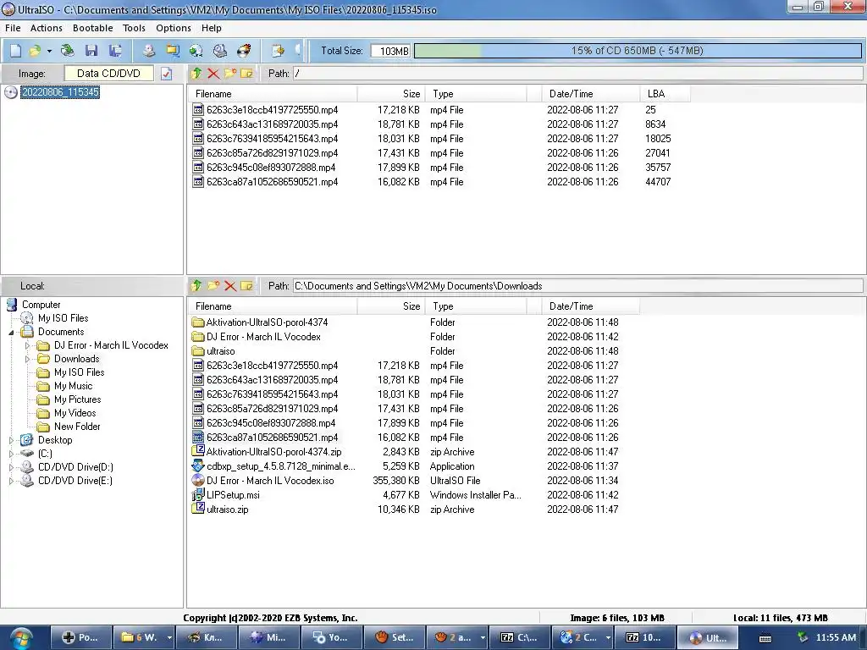Click the Convert yellow-folder toolbar icon
Image resolution: width=867 pixels, height=650 pixels.
tap(173, 51)
